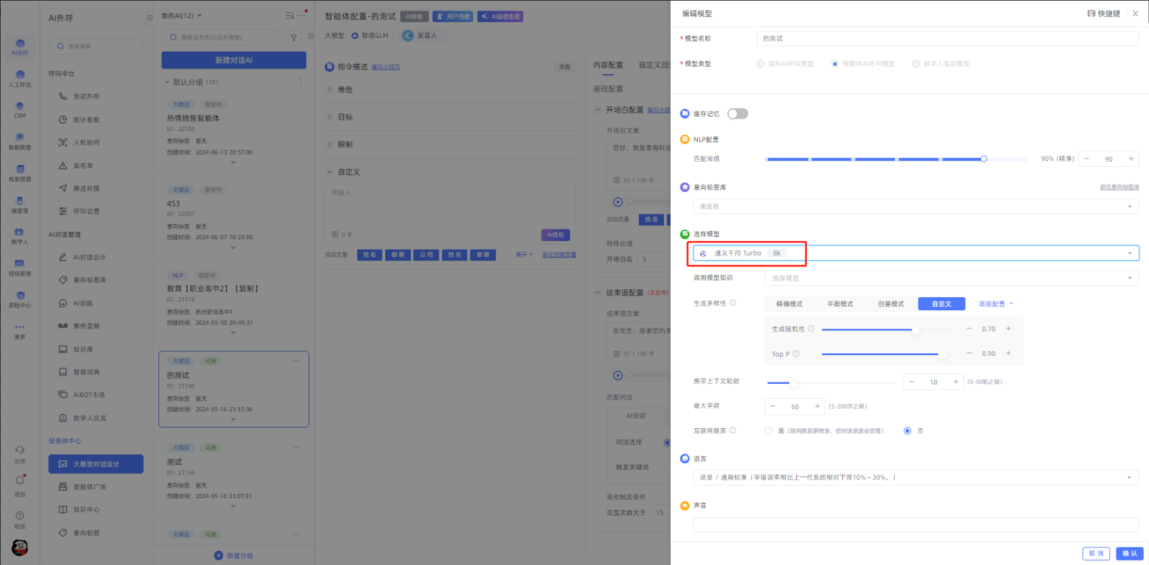Click the filter funnel icon beside search

294,38
